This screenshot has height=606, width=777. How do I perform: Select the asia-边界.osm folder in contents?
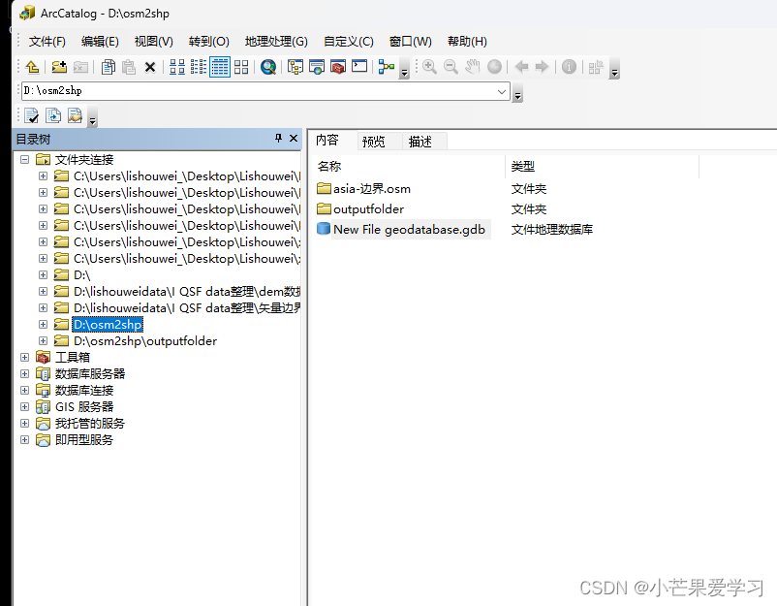pyautogui.click(x=372, y=189)
